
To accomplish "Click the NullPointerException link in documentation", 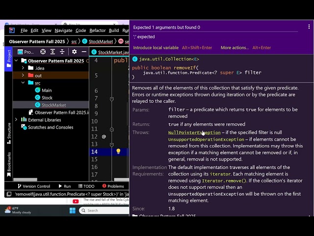I will pyautogui.click(x=194, y=132).
